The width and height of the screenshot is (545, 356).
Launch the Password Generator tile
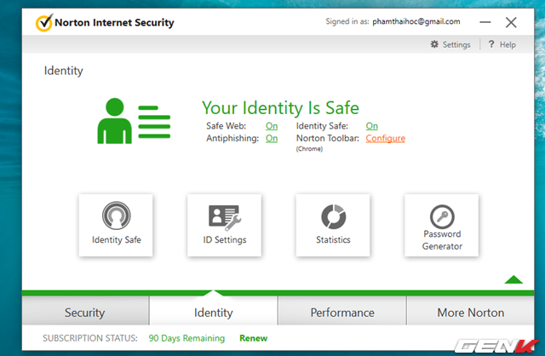[x=441, y=226]
